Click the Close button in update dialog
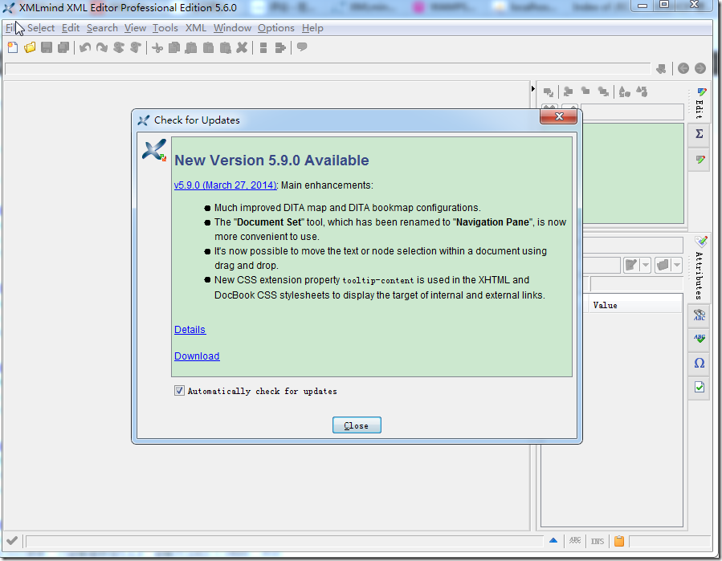 [x=357, y=425]
